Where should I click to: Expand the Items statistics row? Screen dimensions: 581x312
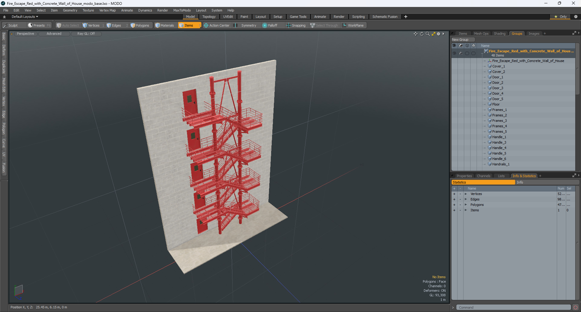click(466, 210)
